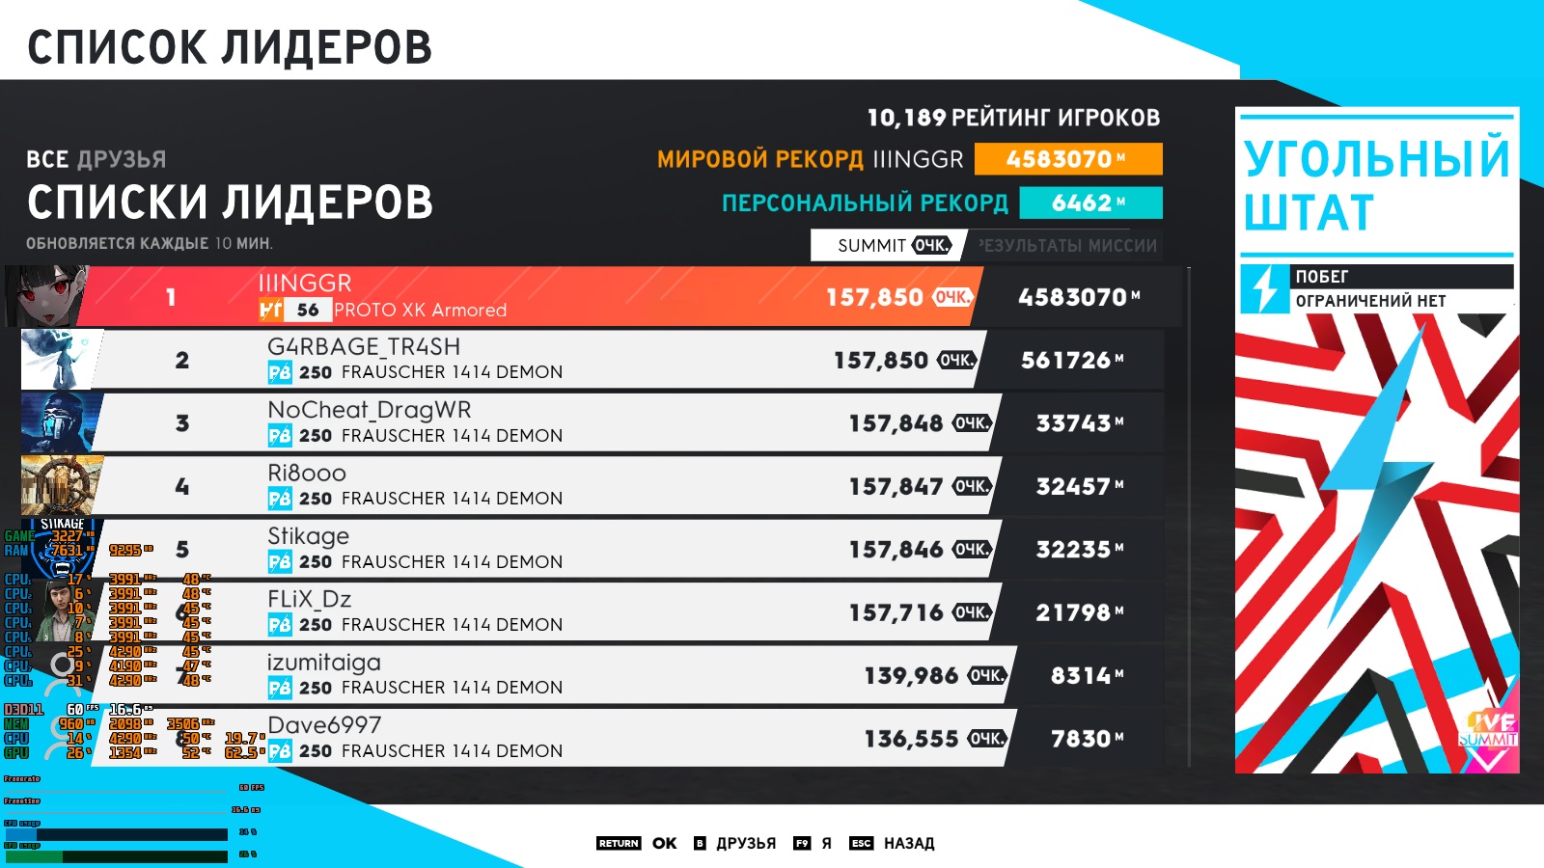1544x868 pixels.
Task: Click the ОЧК badge in G4RBAGE_TR4SH row
Action: [957, 360]
